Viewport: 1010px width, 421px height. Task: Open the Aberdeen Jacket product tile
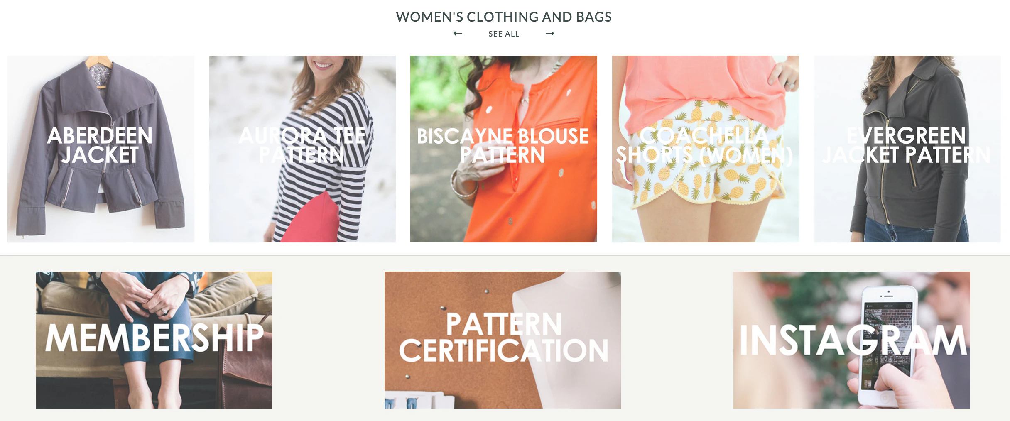(101, 149)
